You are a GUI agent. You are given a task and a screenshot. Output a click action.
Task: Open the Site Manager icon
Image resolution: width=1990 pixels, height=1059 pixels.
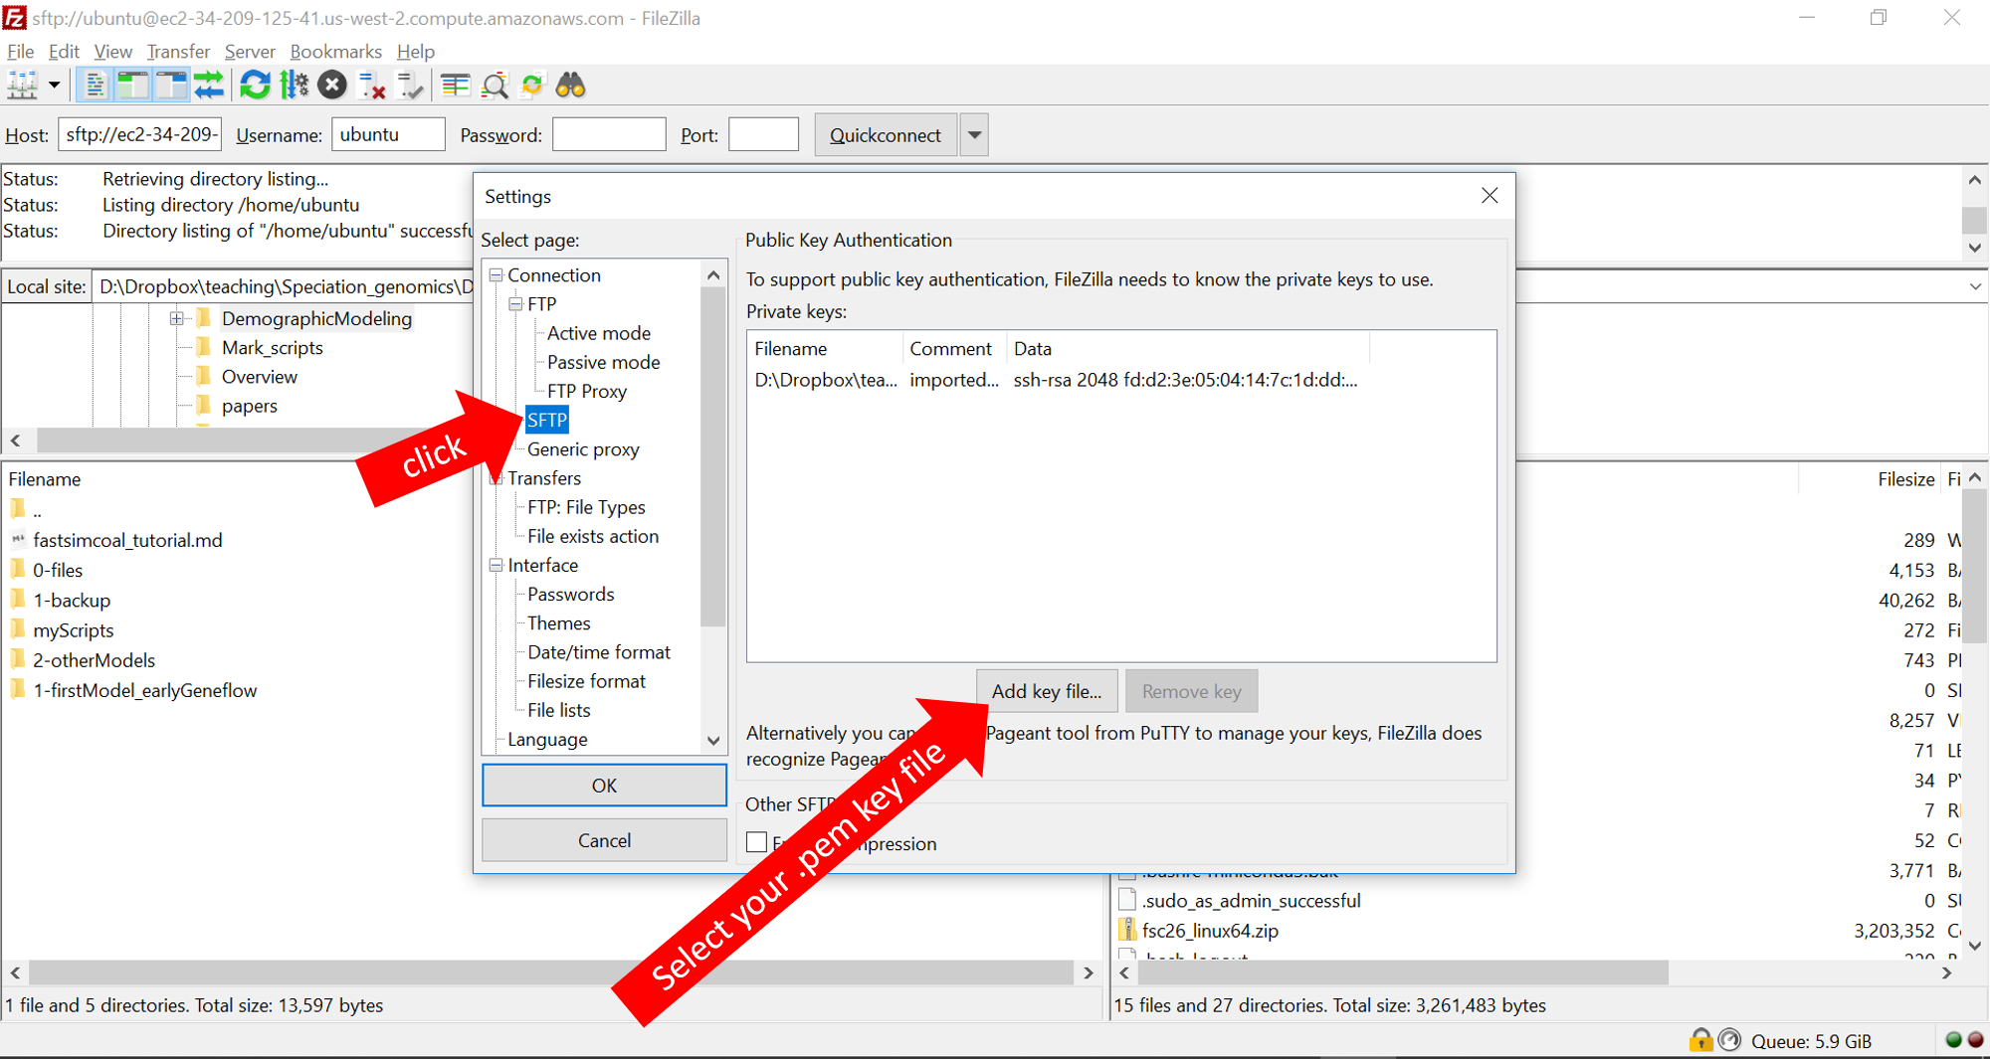pos(22,86)
